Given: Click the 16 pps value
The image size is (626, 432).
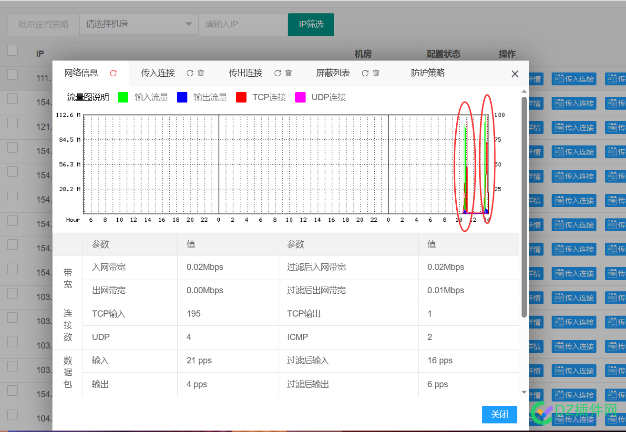Looking at the screenshot, I should 440,360.
